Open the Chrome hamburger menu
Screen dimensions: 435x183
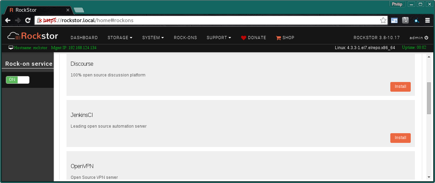coord(428,20)
